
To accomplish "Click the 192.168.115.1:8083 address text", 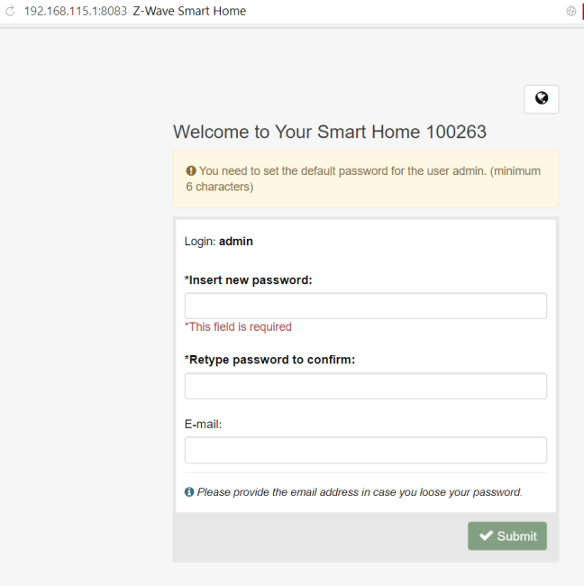I will pos(75,11).
